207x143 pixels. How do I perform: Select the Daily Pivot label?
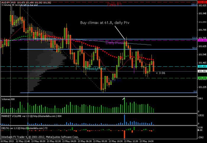click(115, 43)
